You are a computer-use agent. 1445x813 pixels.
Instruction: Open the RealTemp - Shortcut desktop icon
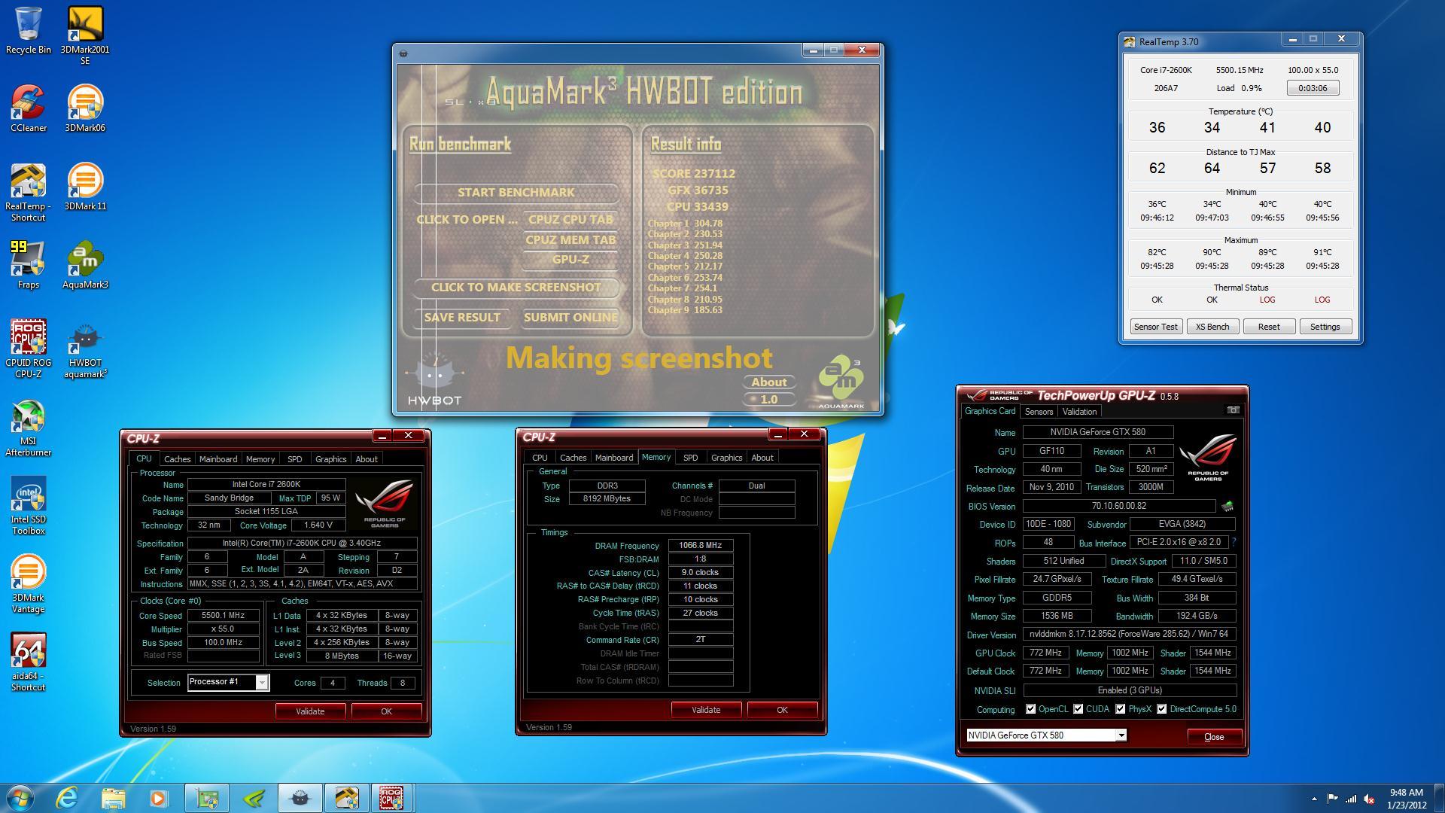tap(28, 193)
